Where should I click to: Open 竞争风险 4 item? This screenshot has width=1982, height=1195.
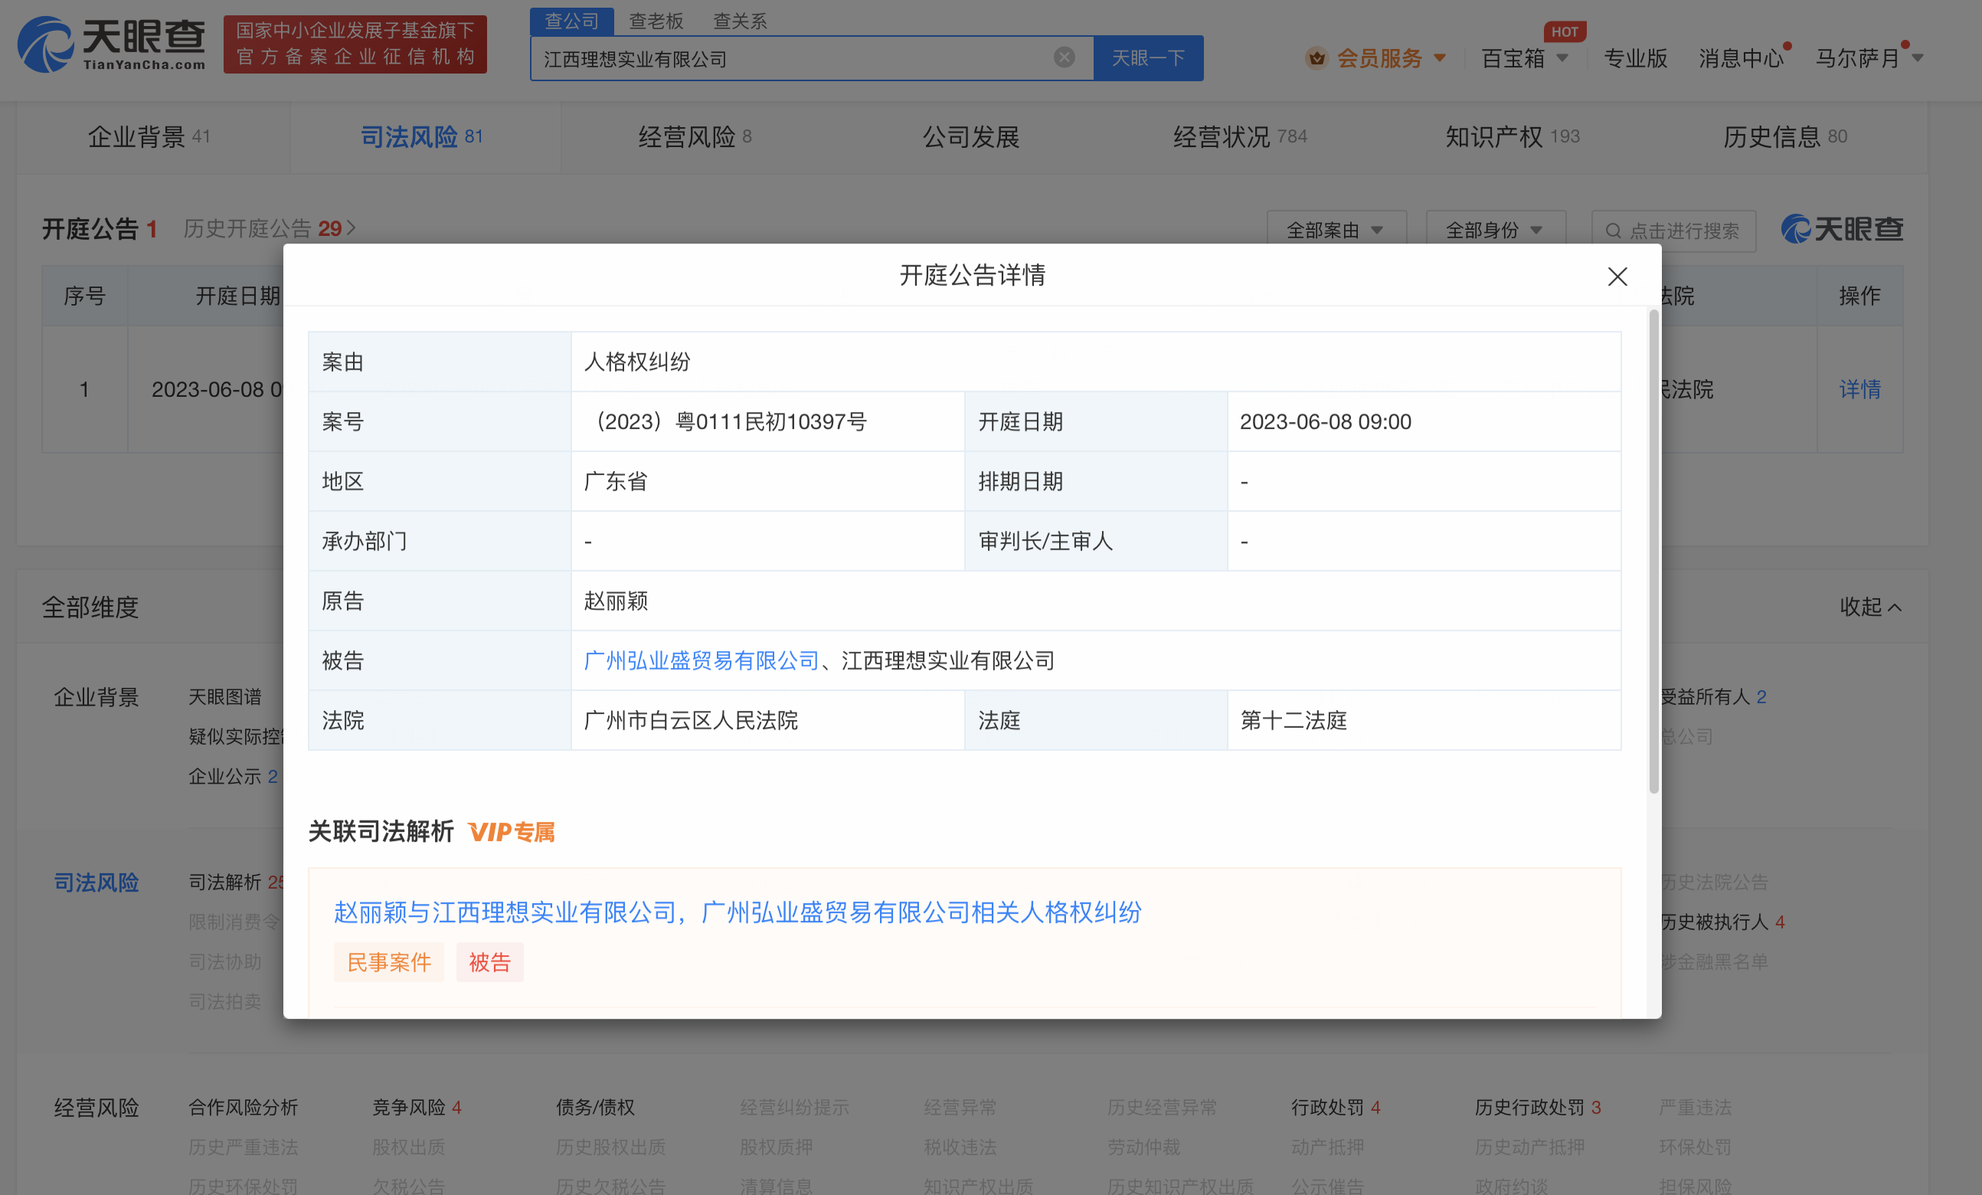coord(417,1107)
